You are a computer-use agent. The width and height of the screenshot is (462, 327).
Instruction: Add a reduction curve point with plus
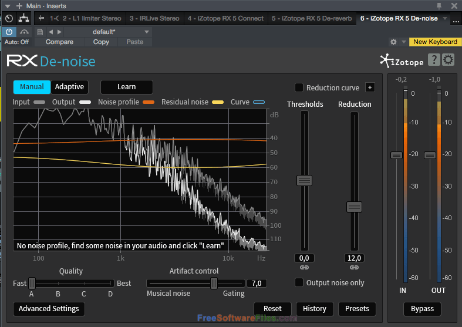[370, 87]
